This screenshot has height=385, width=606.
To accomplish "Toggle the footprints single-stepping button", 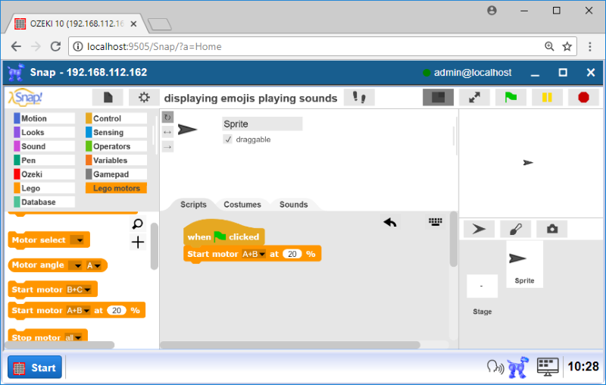I will tap(359, 98).
